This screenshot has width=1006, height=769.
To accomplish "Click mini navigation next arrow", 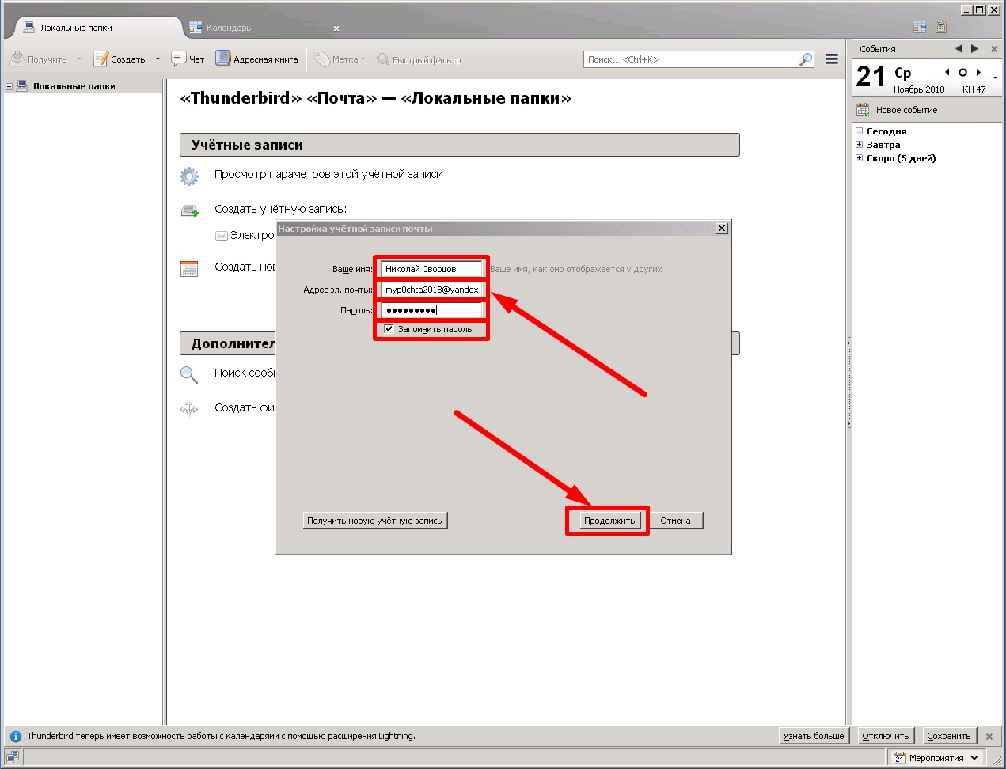I will point(978,72).
